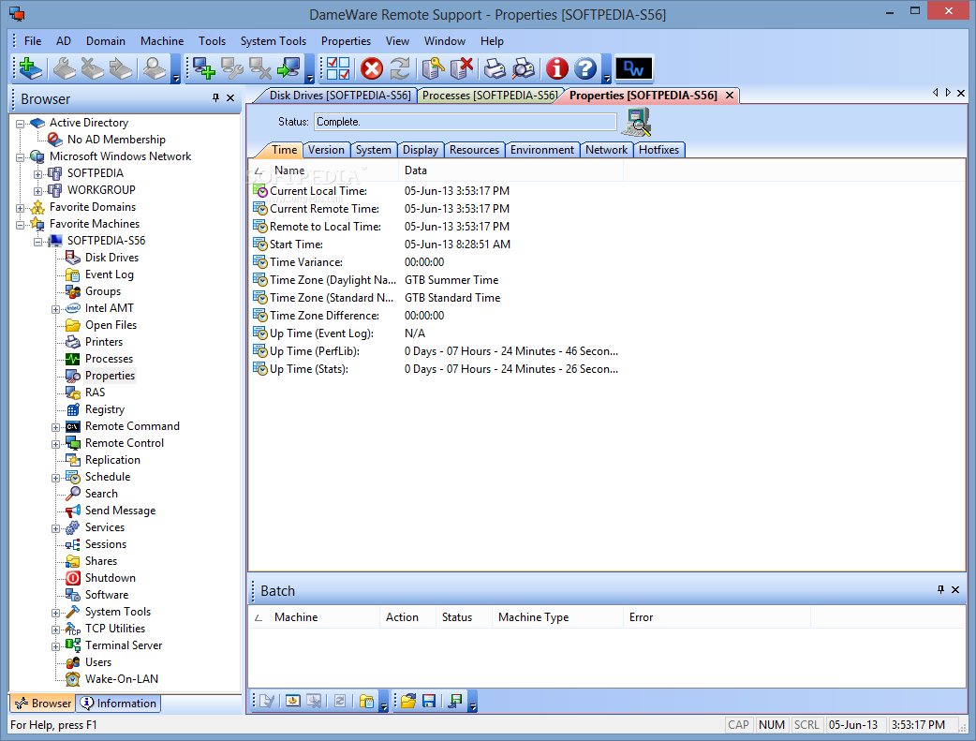976x741 pixels.
Task: Click the Print toolbar icon
Action: [495, 68]
